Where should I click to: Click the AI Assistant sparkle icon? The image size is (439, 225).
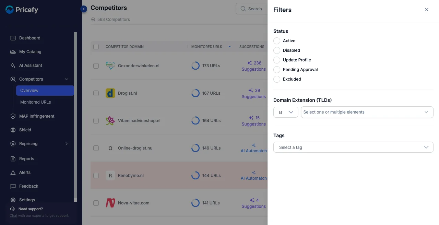pyautogui.click(x=13, y=66)
